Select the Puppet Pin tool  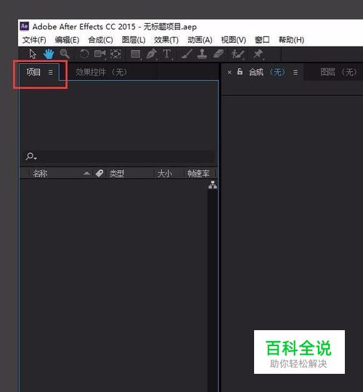tap(258, 54)
